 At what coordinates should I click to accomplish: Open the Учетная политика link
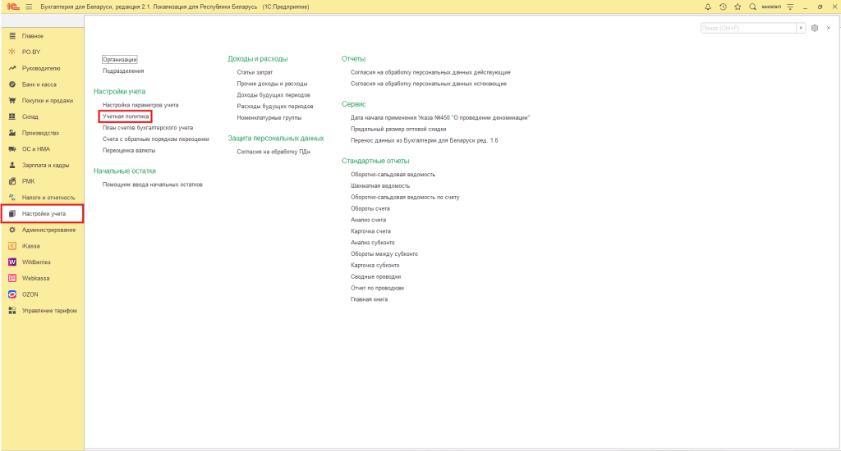(126, 116)
